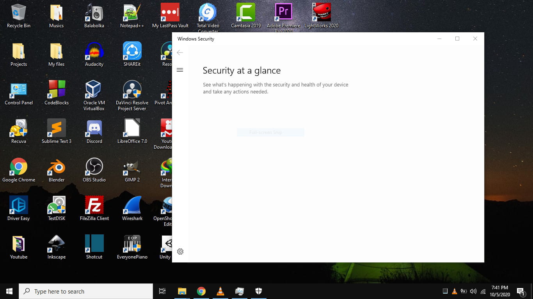The height and width of the screenshot is (299, 533).
Task: Select the Driver Easy desktop shortcut
Action: pos(18,209)
